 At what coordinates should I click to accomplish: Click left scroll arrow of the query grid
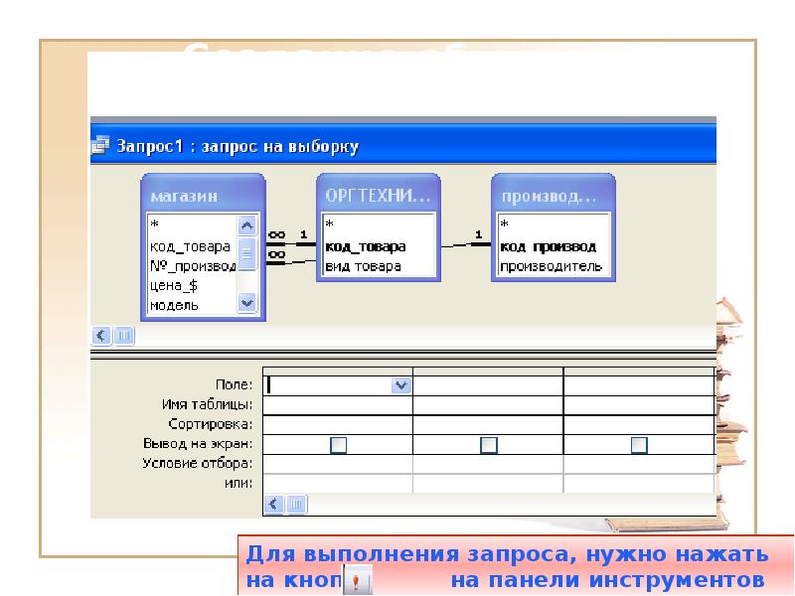click(x=272, y=505)
